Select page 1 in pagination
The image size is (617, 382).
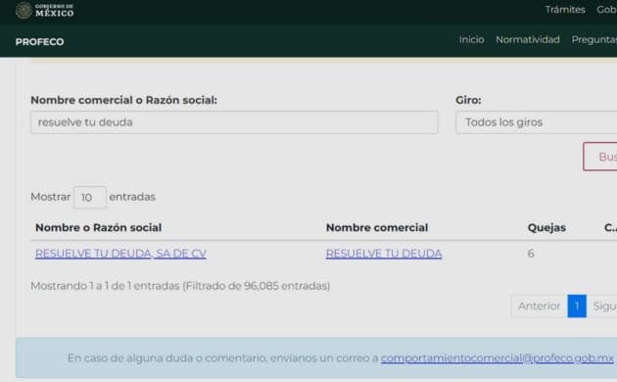click(x=577, y=306)
